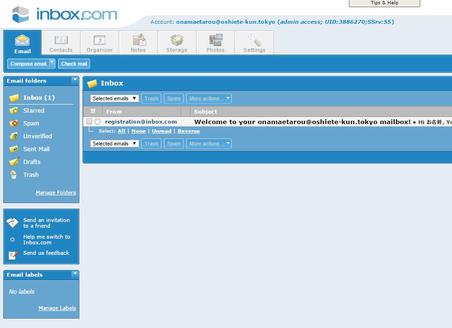Click the Email envelope icon tab

[22, 40]
